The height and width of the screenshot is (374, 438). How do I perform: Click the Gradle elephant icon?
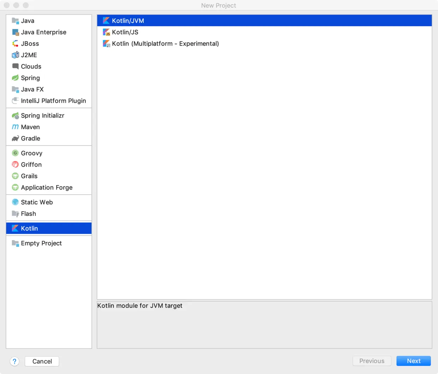point(15,138)
